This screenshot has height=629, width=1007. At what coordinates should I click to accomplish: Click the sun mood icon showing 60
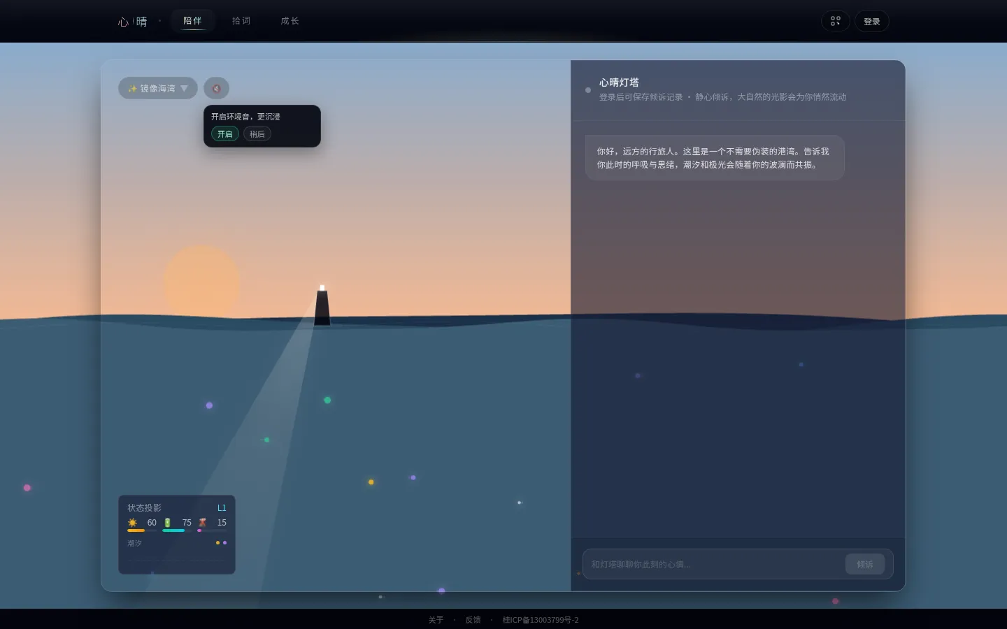click(132, 523)
